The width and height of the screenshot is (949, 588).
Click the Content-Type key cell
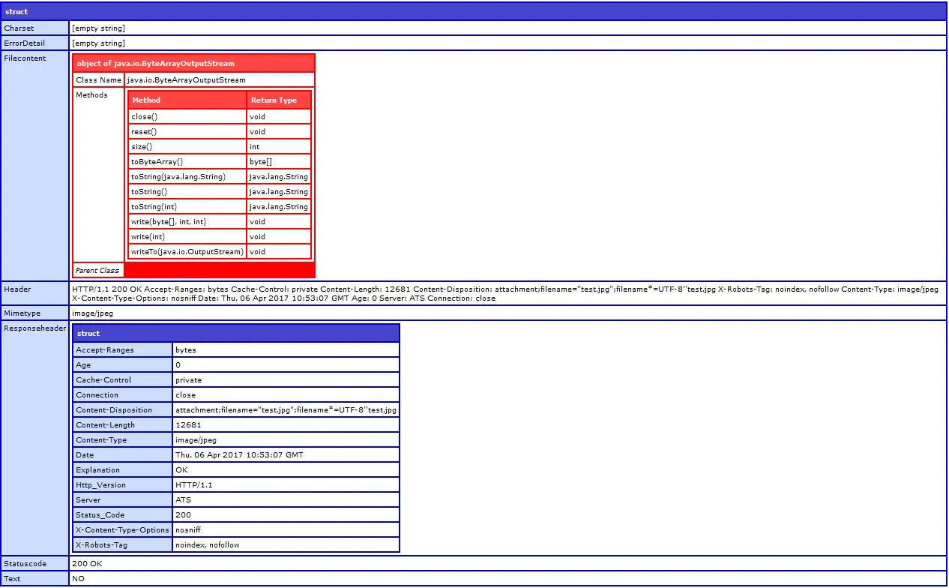(123, 440)
